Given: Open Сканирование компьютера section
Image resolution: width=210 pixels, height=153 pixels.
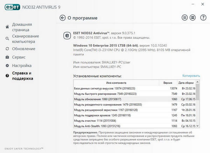Looking at the screenshot, I should tap(26, 39).
